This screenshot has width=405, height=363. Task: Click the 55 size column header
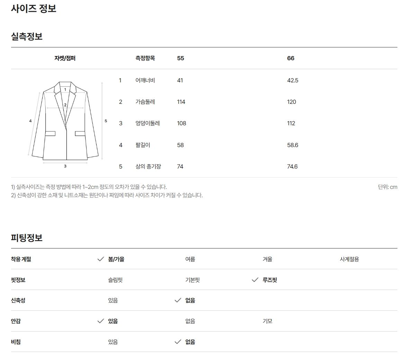coord(181,58)
